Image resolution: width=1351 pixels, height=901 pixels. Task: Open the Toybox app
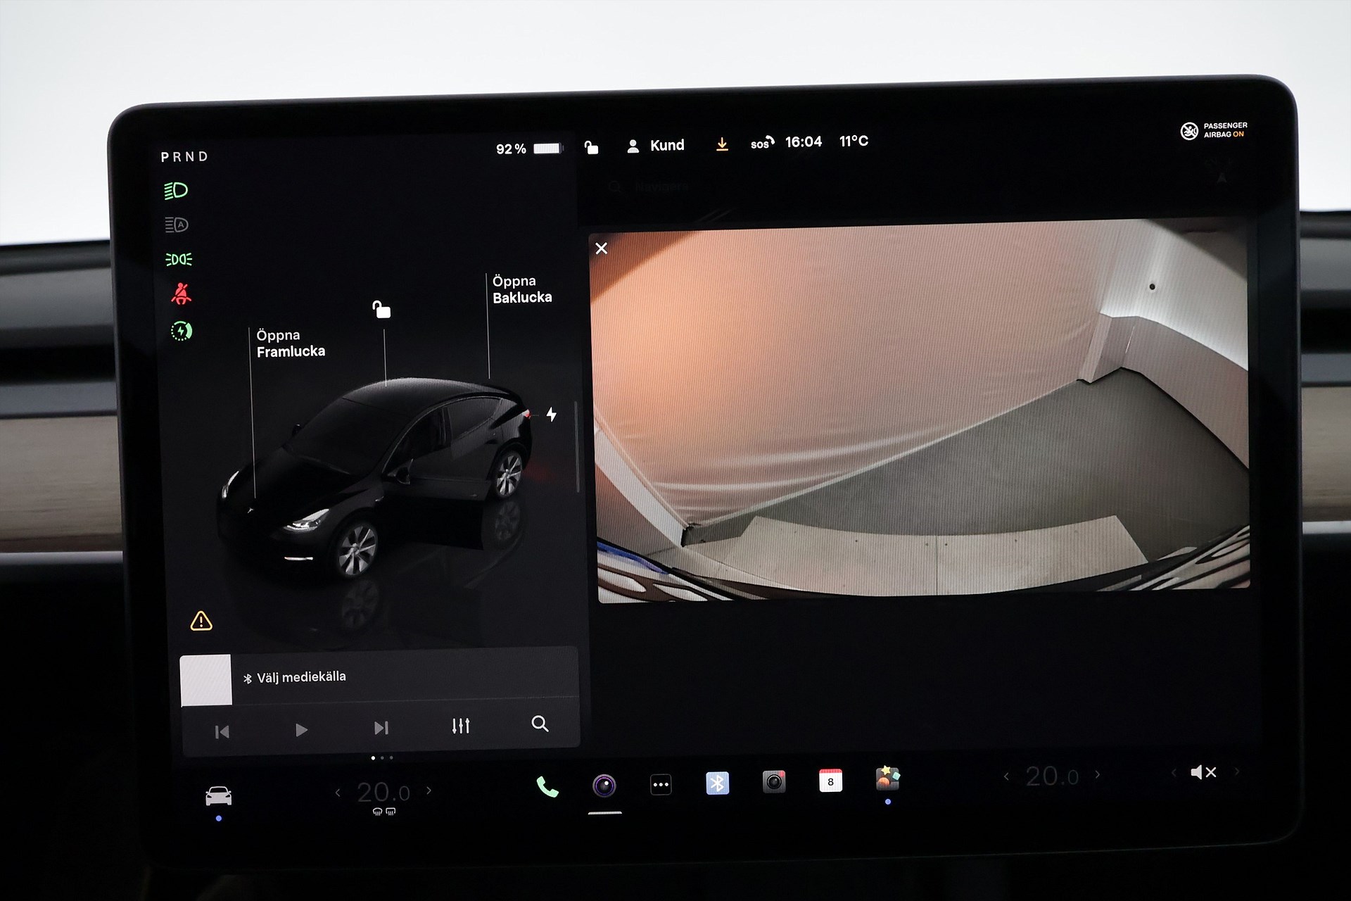pos(887,779)
